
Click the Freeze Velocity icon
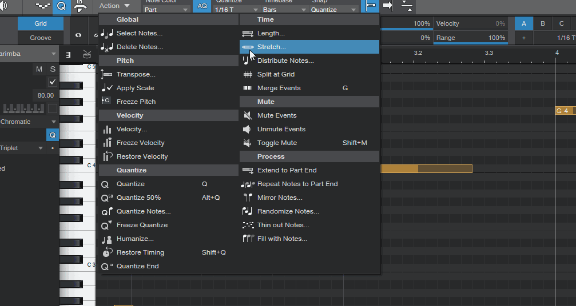click(x=106, y=143)
